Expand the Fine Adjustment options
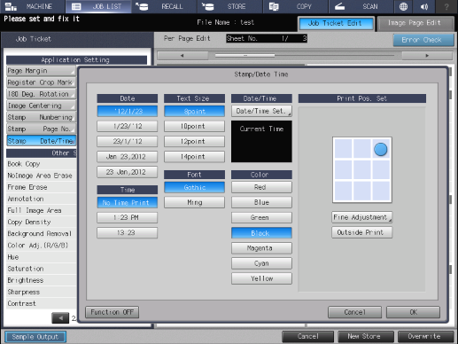The height and width of the screenshot is (344, 458). click(x=362, y=217)
